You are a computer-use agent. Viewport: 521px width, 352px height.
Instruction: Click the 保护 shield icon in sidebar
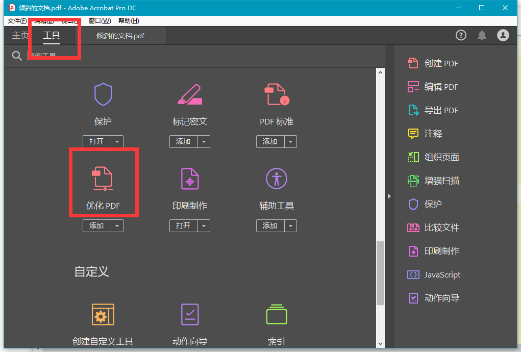413,204
